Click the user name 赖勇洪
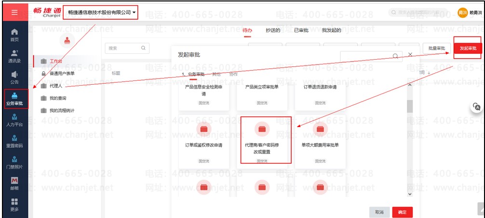 (476, 13)
